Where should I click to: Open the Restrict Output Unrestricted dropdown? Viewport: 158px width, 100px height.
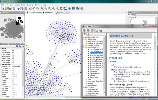tap(17, 67)
